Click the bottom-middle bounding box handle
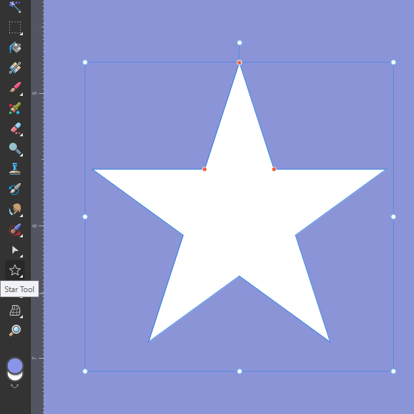The image size is (414, 414). (239, 371)
